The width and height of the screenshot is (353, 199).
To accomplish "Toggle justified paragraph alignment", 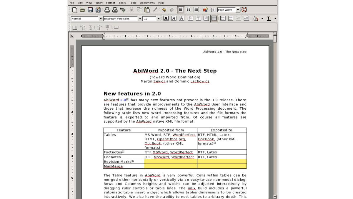I will point(214,19).
